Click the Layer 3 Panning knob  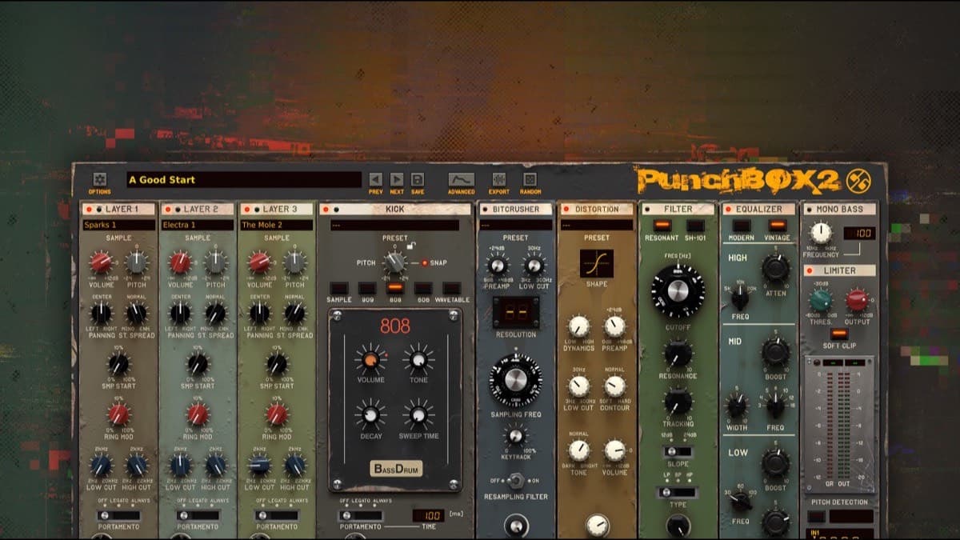(x=259, y=314)
